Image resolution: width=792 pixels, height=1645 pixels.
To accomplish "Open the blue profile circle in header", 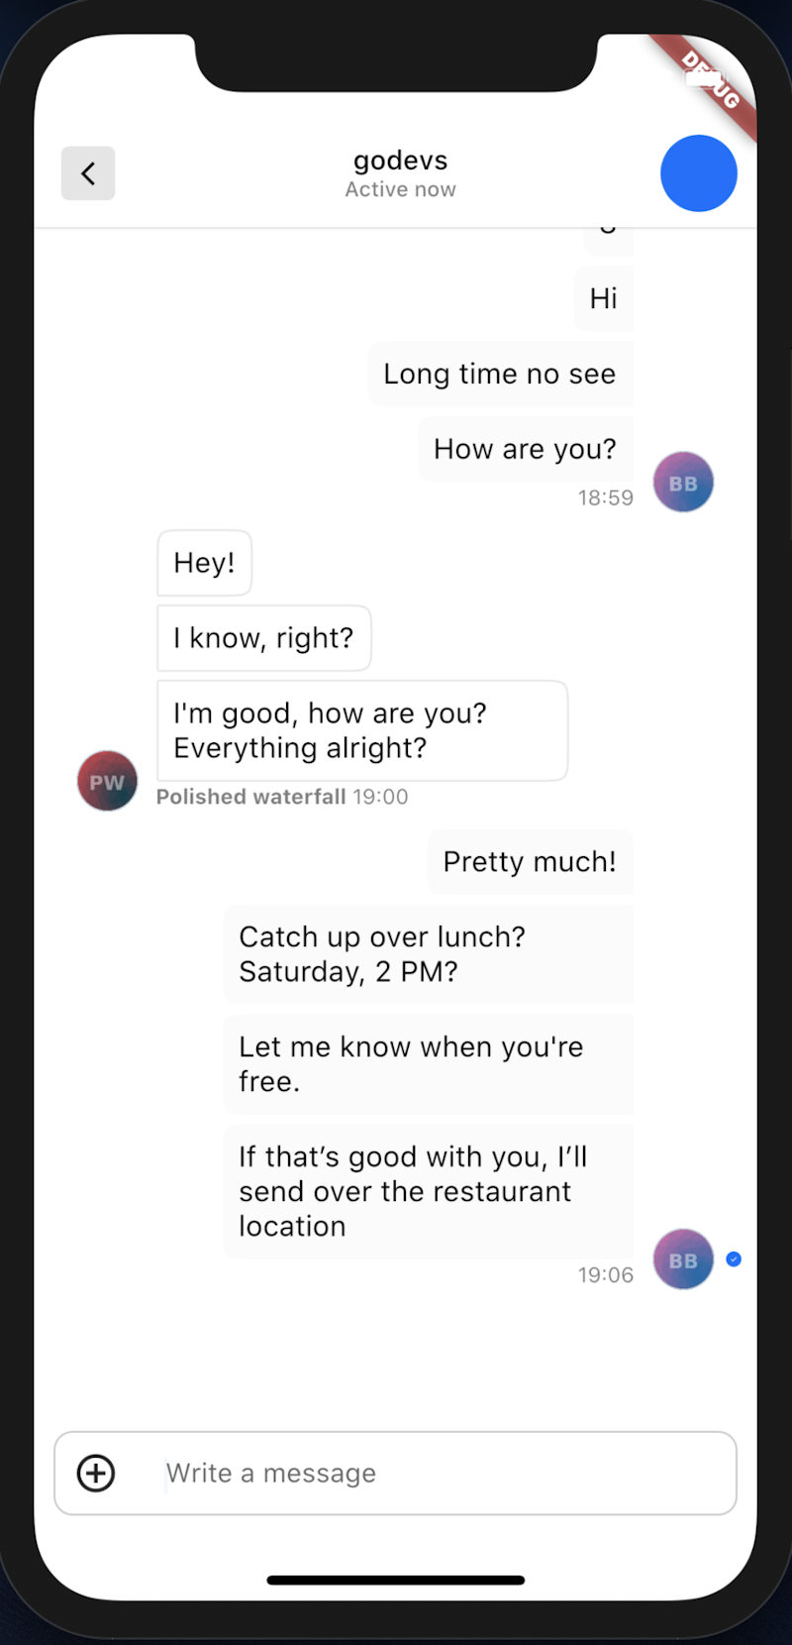I will pos(698,173).
